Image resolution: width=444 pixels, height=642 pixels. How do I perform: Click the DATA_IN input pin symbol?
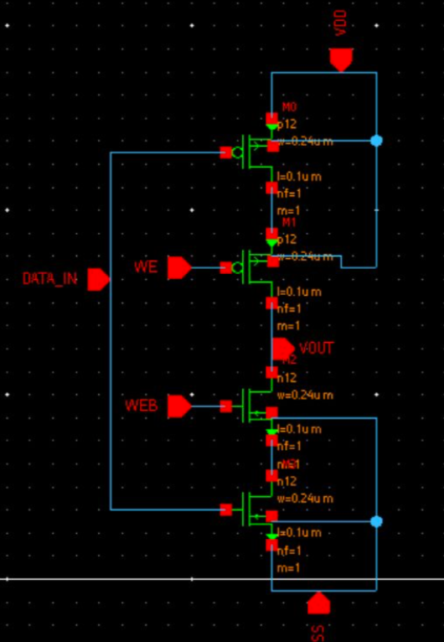(x=99, y=280)
